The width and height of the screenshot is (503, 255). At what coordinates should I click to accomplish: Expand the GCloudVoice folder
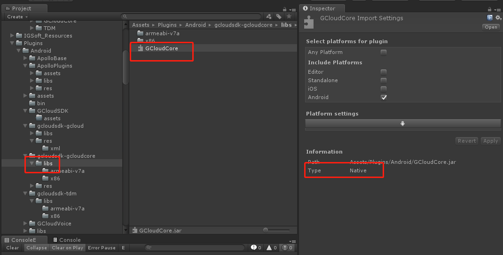coord(25,223)
